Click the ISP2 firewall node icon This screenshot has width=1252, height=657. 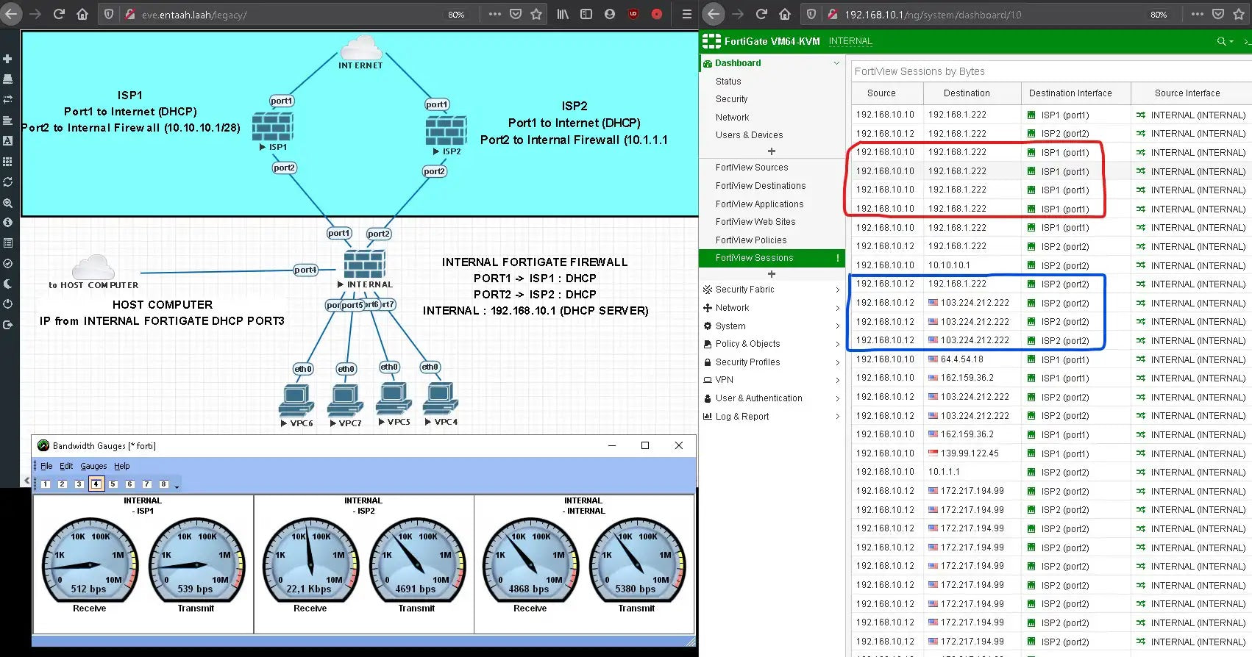tap(446, 131)
